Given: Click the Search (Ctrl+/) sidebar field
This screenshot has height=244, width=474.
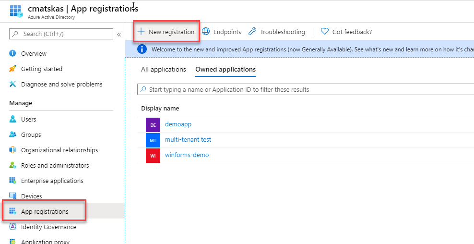Looking at the screenshot, I should [61, 34].
